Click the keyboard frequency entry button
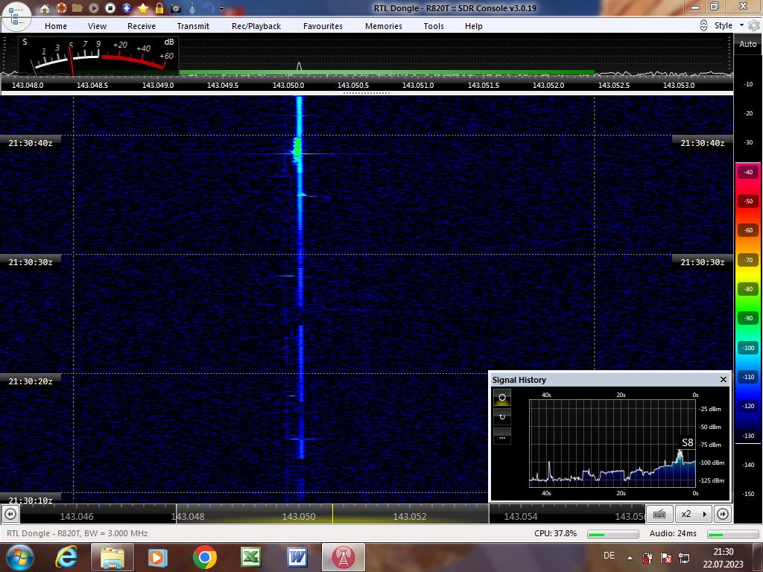The height and width of the screenshot is (572, 763). [x=659, y=514]
